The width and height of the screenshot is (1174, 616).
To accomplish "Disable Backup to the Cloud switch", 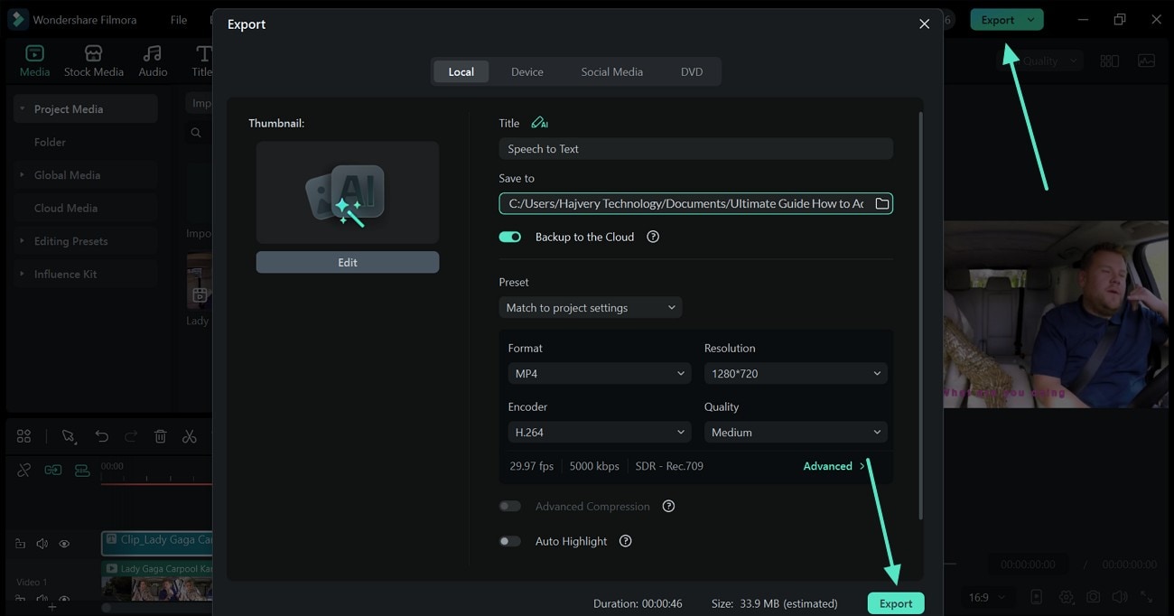I will 510,237.
